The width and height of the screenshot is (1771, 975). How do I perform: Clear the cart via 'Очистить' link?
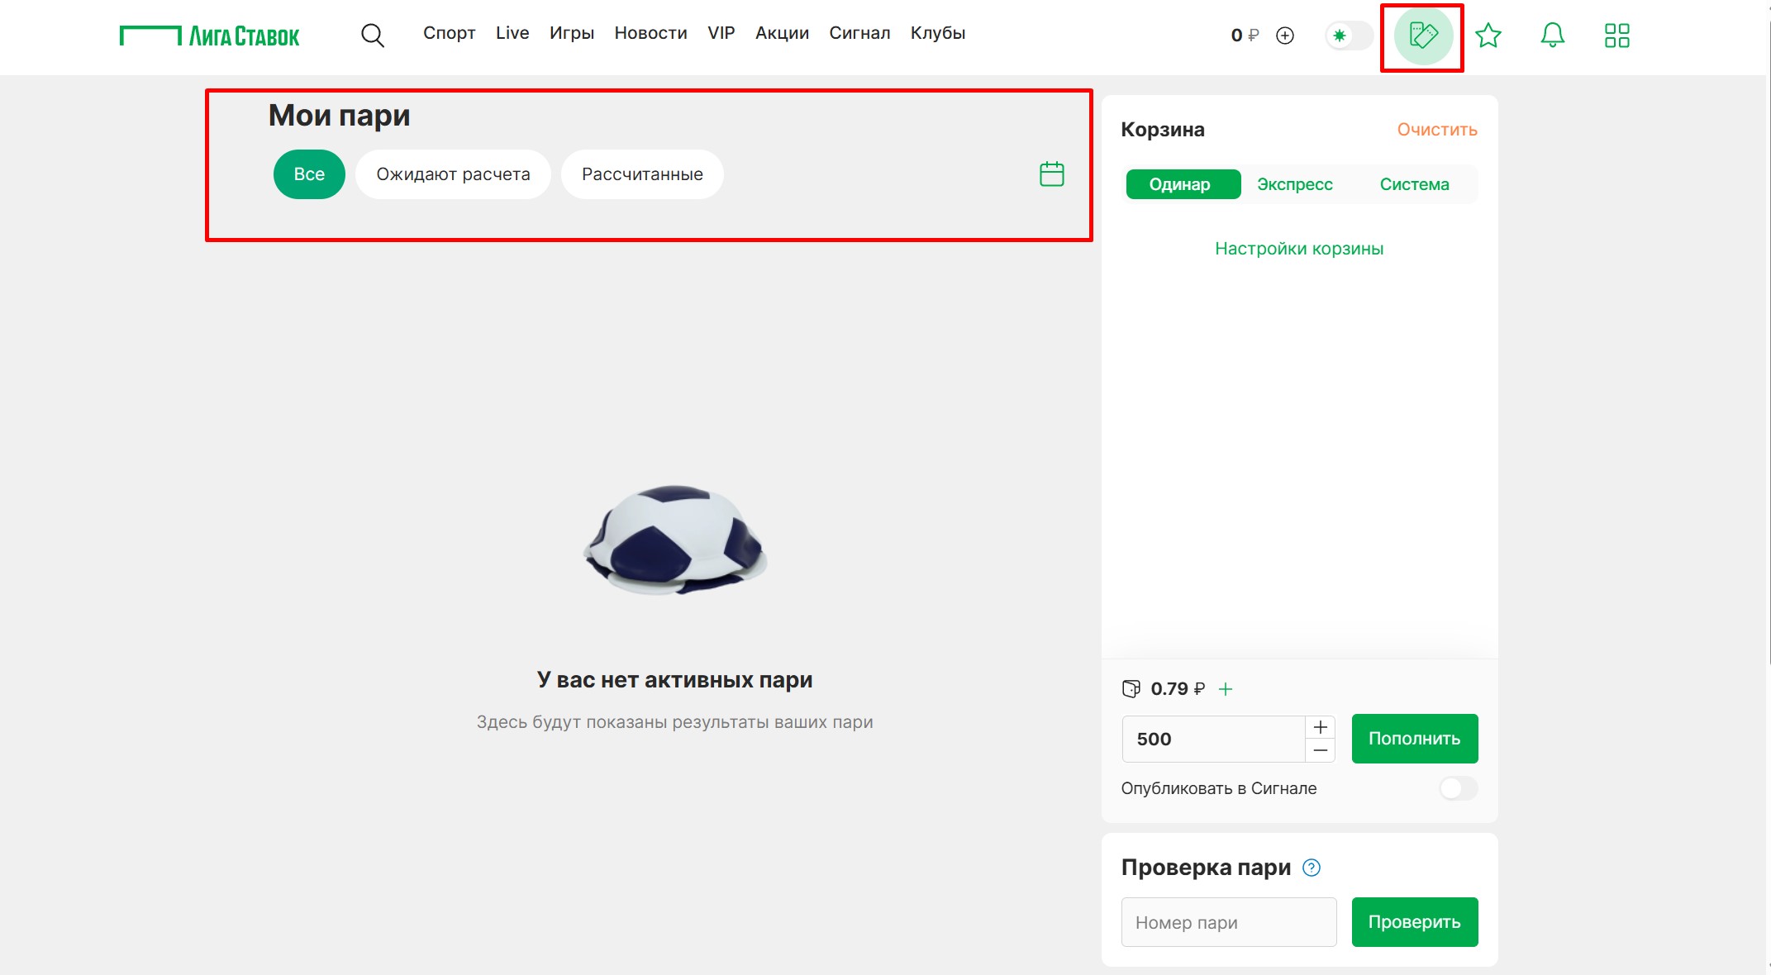[x=1436, y=129]
